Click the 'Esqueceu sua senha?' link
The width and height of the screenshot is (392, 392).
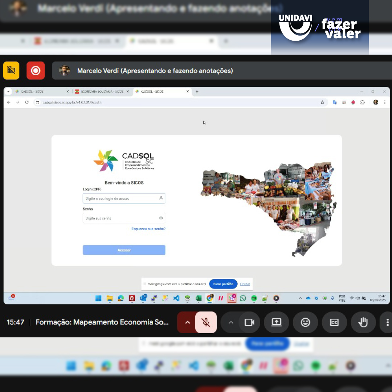click(x=148, y=229)
